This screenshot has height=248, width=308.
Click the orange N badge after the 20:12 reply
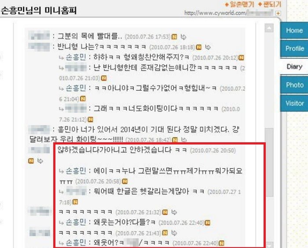pos(241,58)
